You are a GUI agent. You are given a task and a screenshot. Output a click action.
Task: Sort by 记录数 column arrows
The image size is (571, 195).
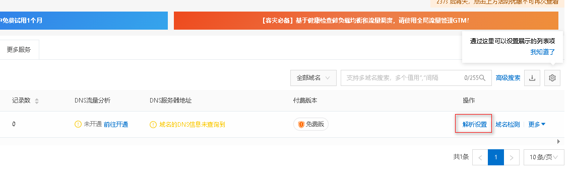(37, 101)
